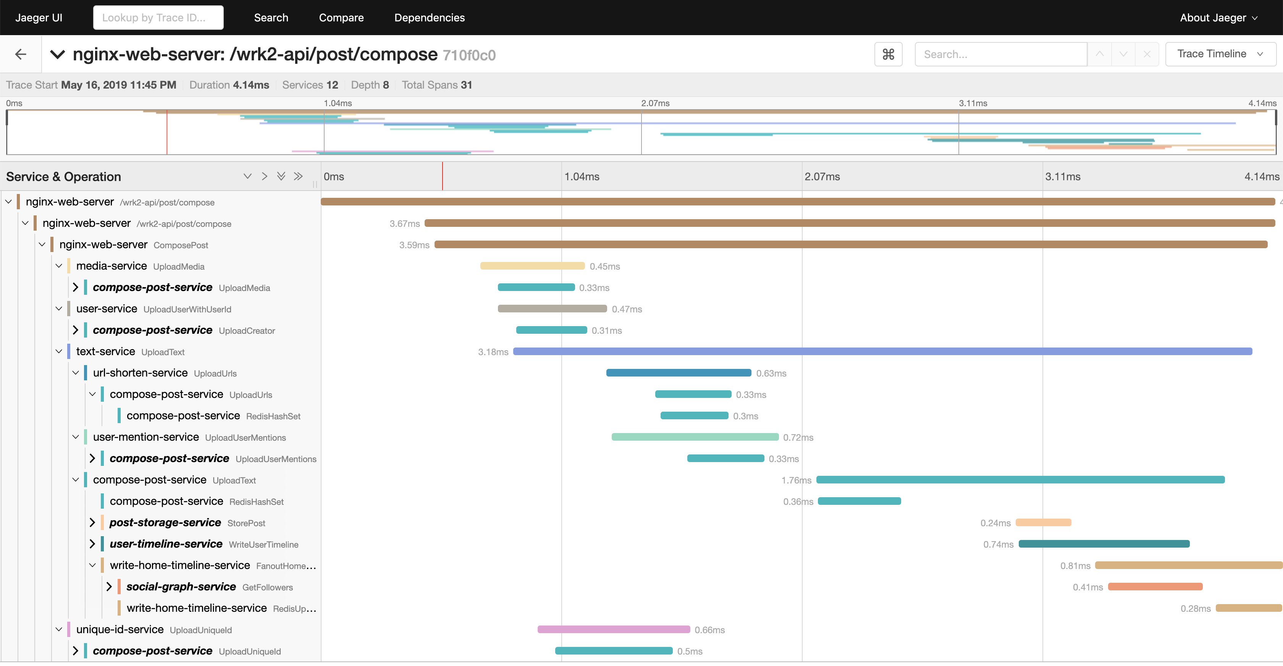Expand social-graph-service GetFollowers row
The height and width of the screenshot is (666, 1283).
(109, 587)
